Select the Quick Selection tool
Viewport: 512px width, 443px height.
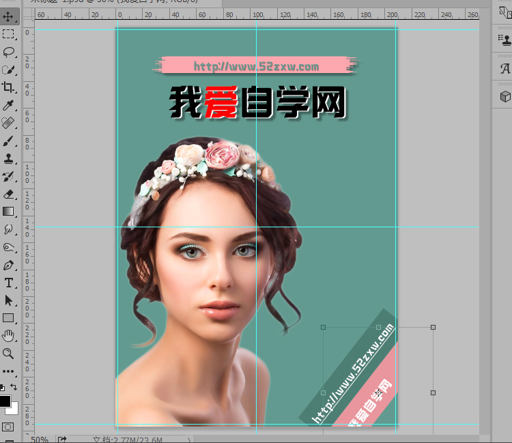point(8,70)
